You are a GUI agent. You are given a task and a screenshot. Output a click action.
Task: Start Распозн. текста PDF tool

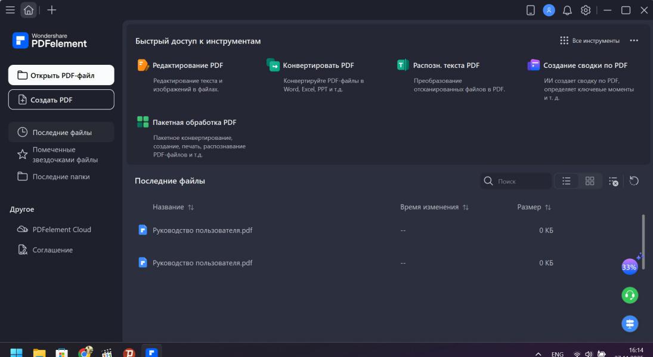coord(446,65)
